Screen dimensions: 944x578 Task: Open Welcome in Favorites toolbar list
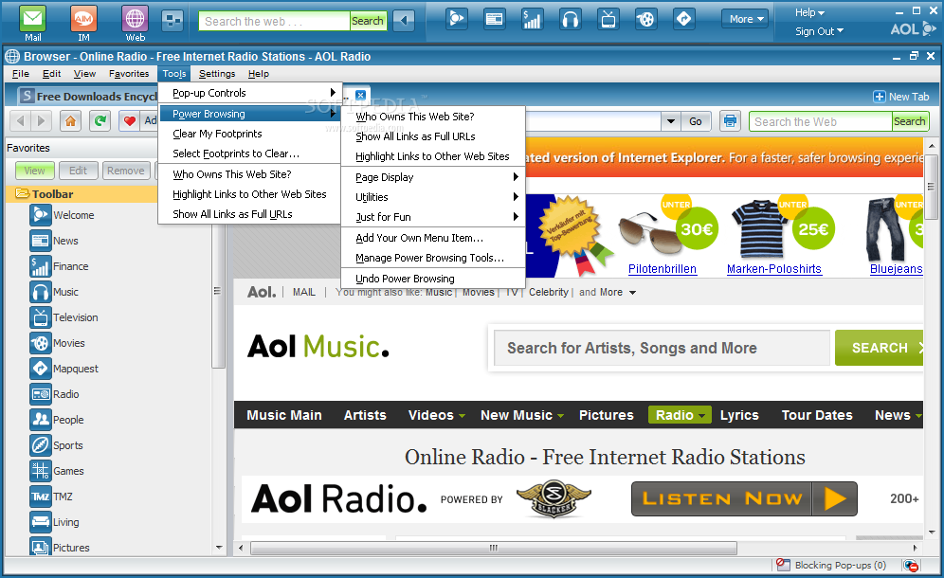(62, 215)
